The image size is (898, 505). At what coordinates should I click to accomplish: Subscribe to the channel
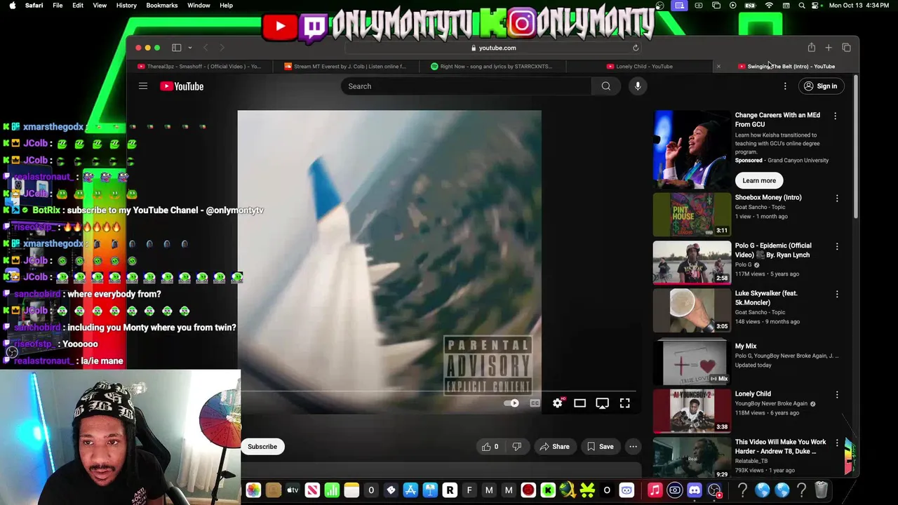262,447
